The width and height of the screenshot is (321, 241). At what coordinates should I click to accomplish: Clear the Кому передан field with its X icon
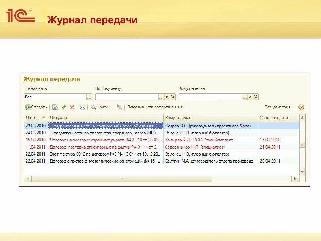(250, 96)
